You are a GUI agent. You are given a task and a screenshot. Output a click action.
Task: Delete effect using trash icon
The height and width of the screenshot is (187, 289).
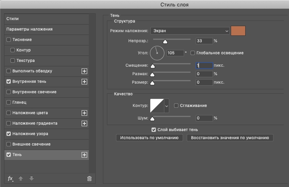pos(89,179)
